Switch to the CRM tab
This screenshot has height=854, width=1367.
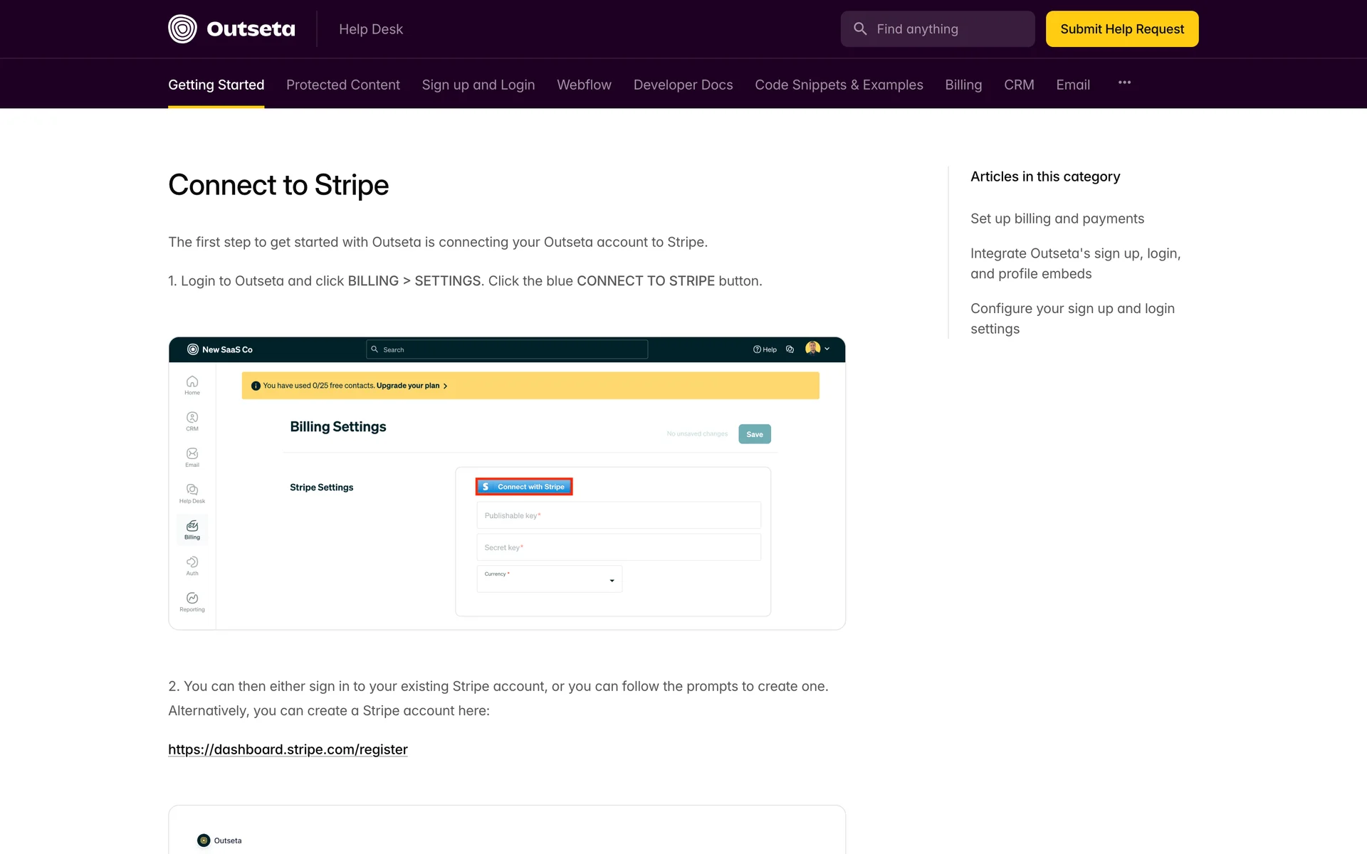tap(1019, 85)
